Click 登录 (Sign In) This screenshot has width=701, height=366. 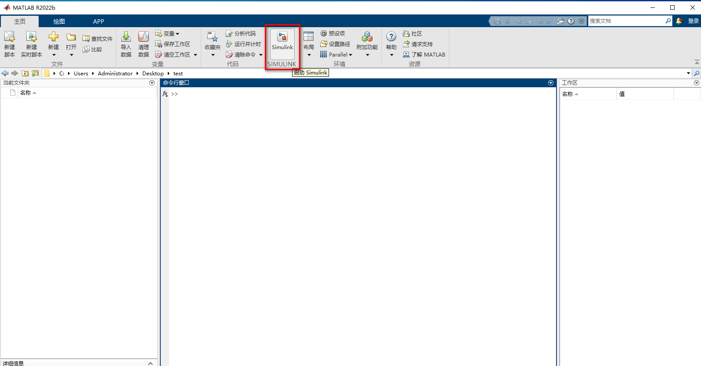pos(693,21)
